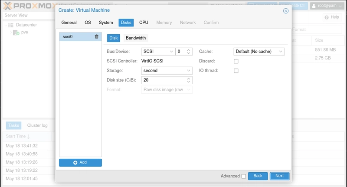The image size is (347, 187).
Task: Delete scsi0 disk with trash icon
Action: (x=97, y=37)
